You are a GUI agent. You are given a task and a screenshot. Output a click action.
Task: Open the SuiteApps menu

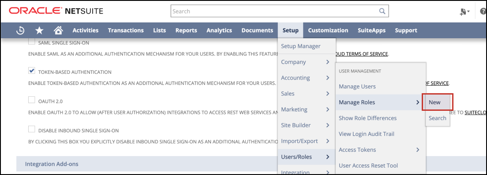[x=371, y=30]
